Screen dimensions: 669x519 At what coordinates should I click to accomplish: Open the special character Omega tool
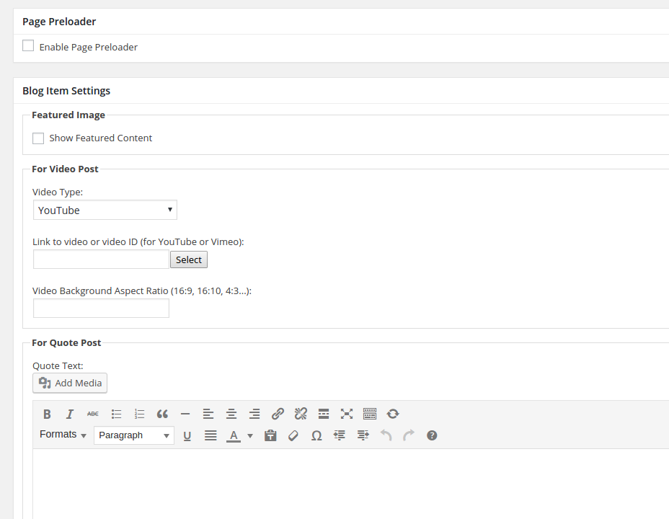[x=316, y=435]
